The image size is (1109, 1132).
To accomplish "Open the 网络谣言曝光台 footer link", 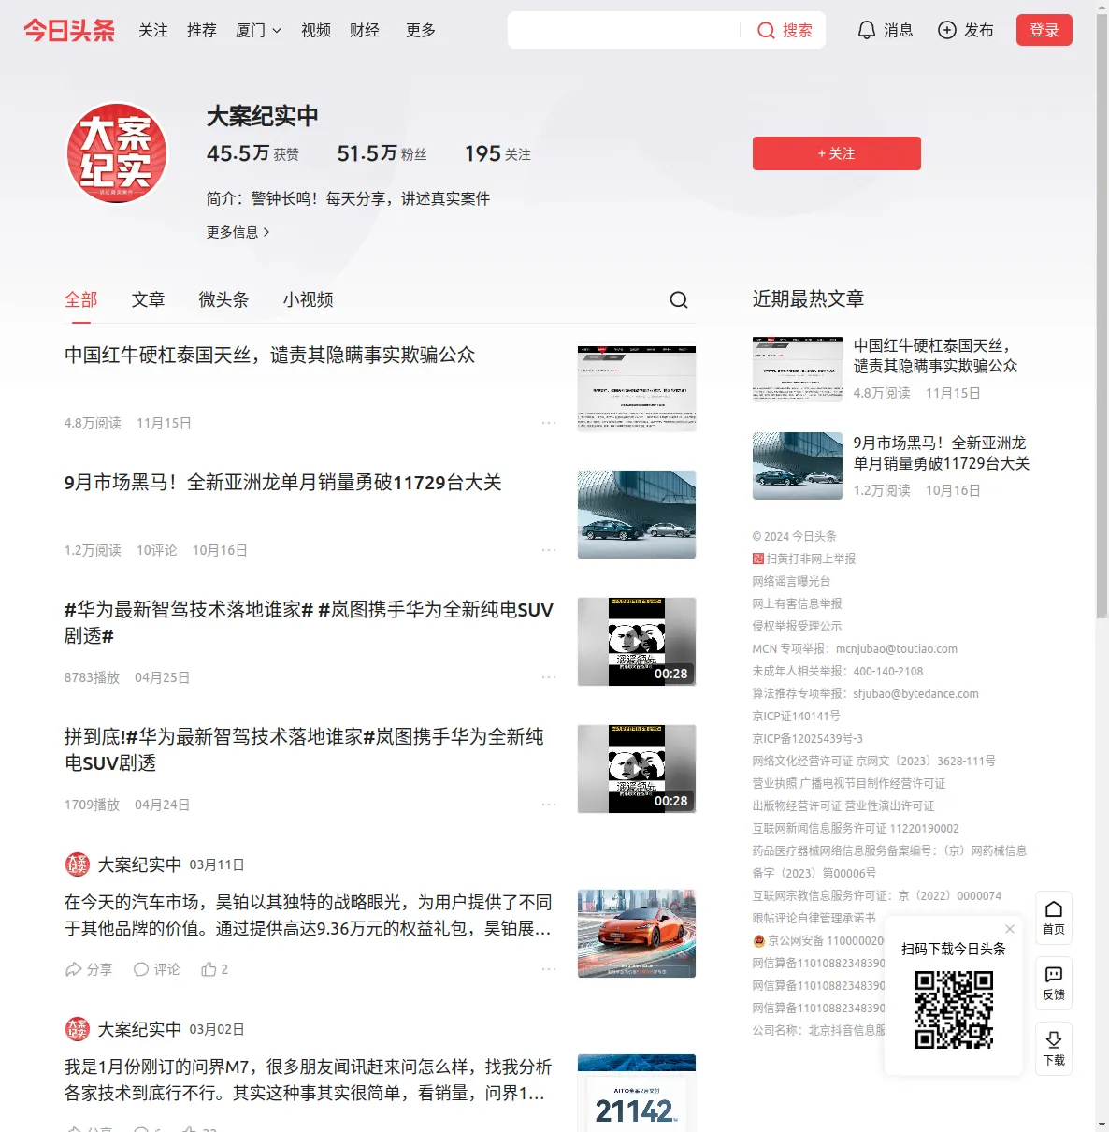I will [x=791, y=581].
